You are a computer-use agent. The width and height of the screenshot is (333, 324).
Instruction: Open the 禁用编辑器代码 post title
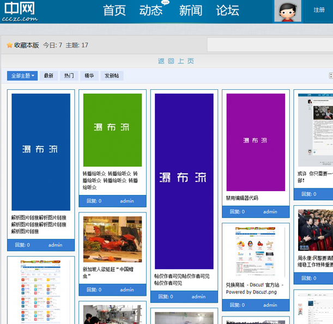[x=242, y=198]
